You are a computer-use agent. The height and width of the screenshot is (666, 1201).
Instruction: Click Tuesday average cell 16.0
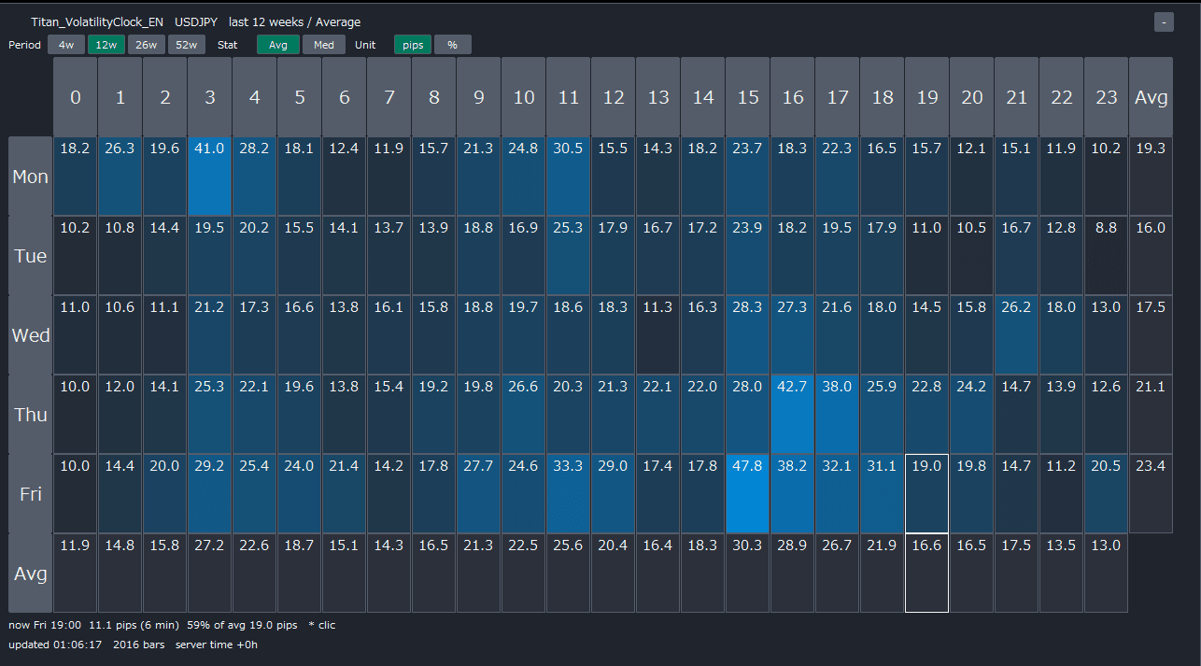1152,256
